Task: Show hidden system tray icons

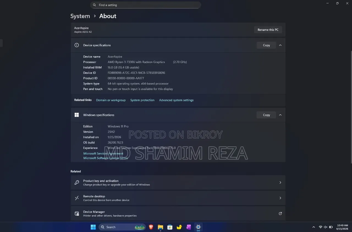Action: [x=313, y=227]
